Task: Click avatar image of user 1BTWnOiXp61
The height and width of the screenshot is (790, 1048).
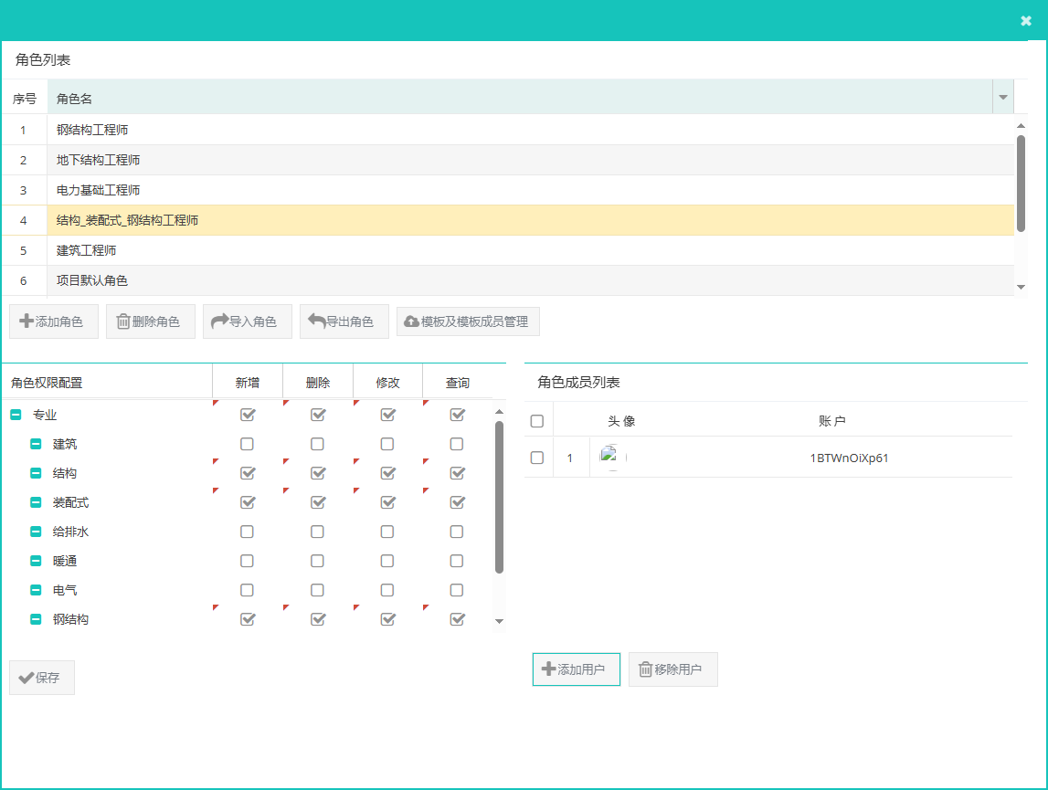Action: tap(609, 458)
